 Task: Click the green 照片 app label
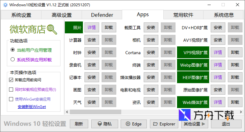click(74, 27)
